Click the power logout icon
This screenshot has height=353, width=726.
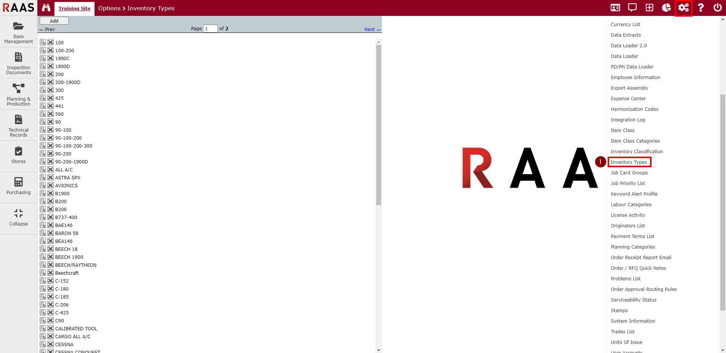tap(717, 8)
